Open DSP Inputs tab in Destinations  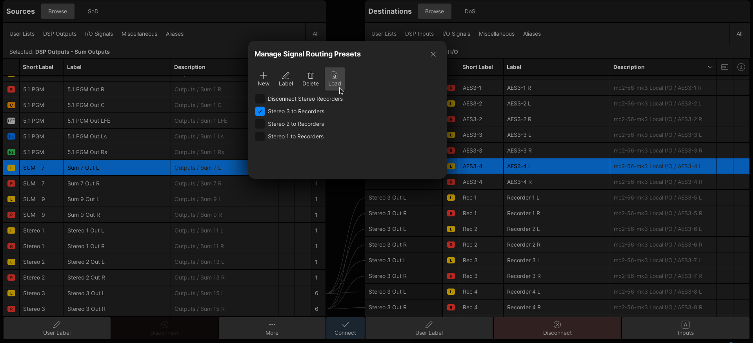(419, 34)
